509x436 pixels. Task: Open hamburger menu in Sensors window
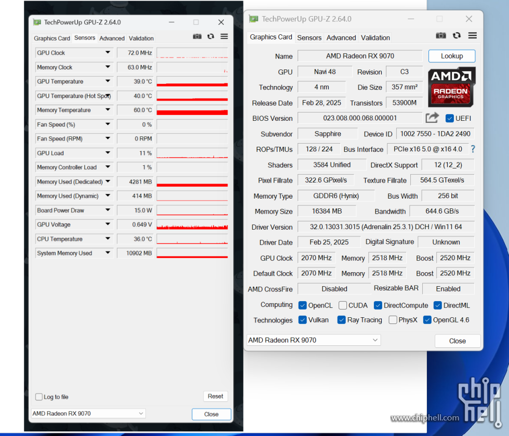[224, 36]
